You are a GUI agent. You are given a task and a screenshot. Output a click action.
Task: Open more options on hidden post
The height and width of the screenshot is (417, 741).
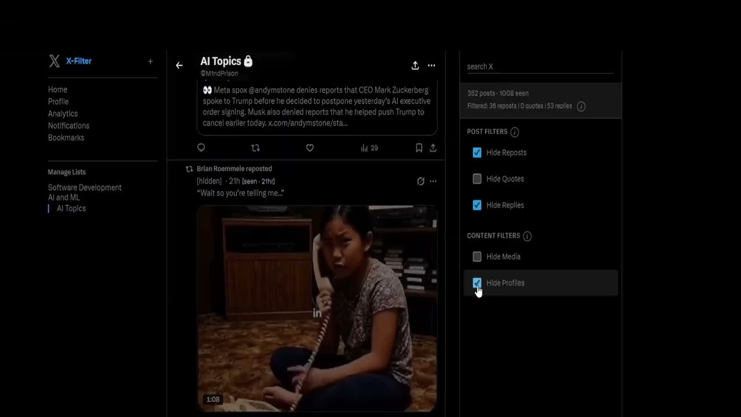coord(433,181)
